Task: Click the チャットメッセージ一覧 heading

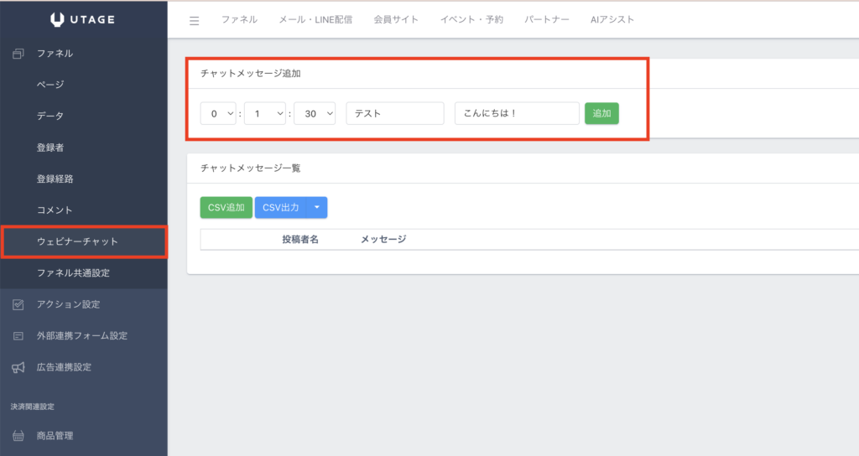Action: coord(250,168)
